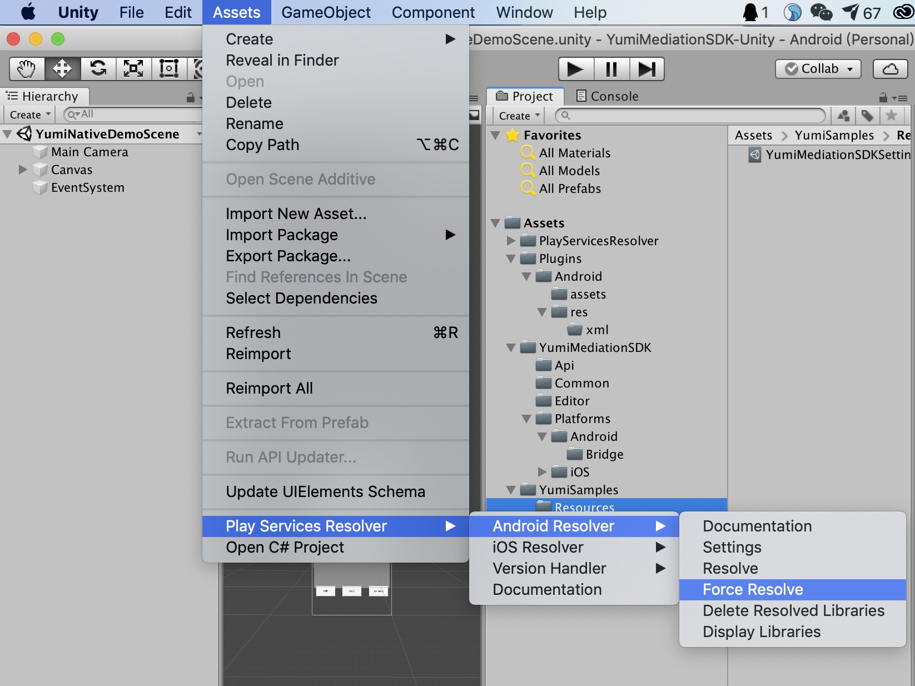The height and width of the screenshot is (686, 915).
Task: Select the EventSystem object
Action: point(88,187)
